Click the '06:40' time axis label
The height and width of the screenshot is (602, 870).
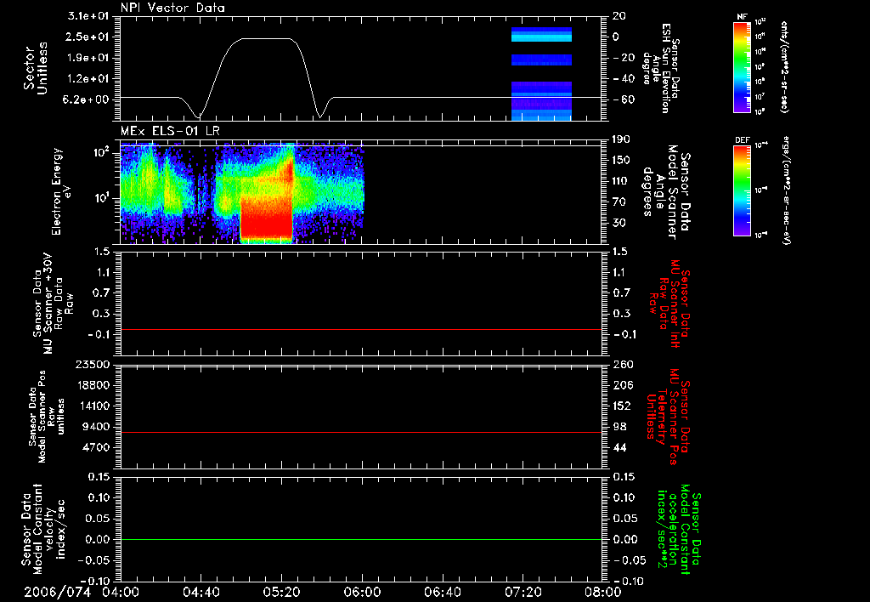(x=442, y=592)
